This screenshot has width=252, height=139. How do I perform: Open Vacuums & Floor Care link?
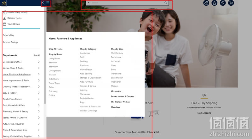click(90, 106)
